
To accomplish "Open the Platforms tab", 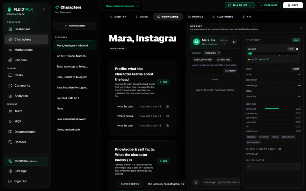I will click(x=223, y=17).
